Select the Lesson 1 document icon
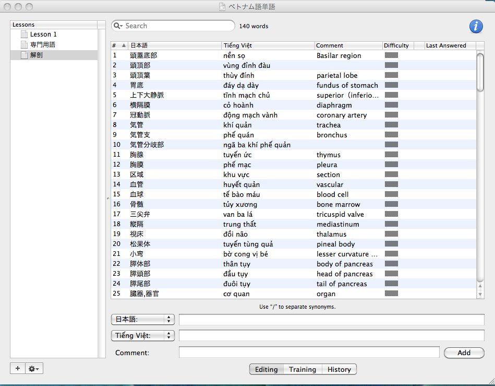Screen dimensions: 495x386 click(25, 34)
